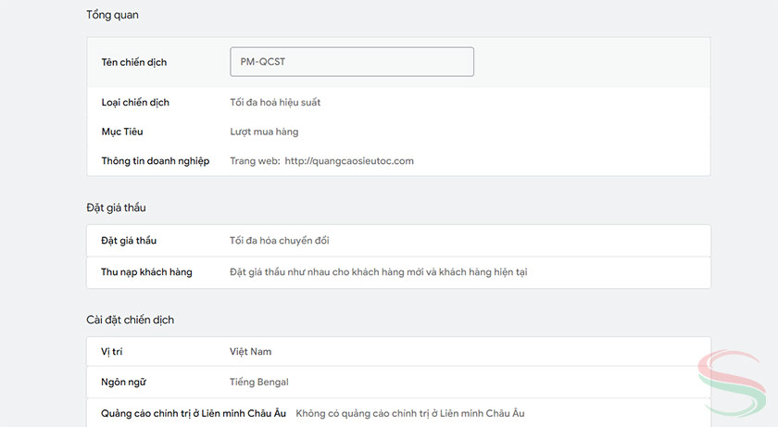This screenshot has width=778, height=427.
Task: Open the Tối đa hóa chuyển đổi bidding setting
Action: (280, 241)
